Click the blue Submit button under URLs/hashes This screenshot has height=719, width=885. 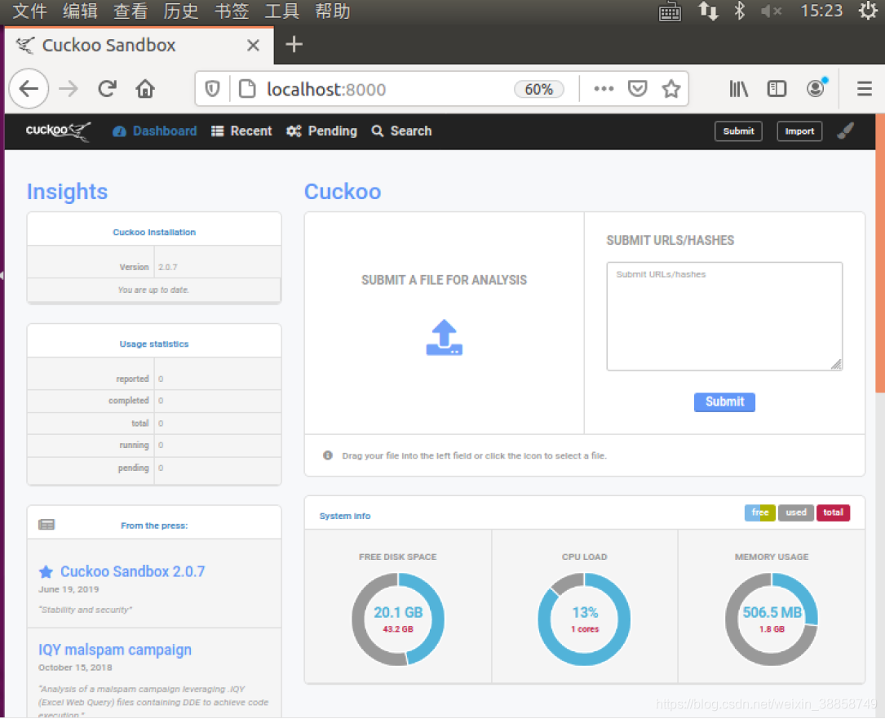click(724, 402)
